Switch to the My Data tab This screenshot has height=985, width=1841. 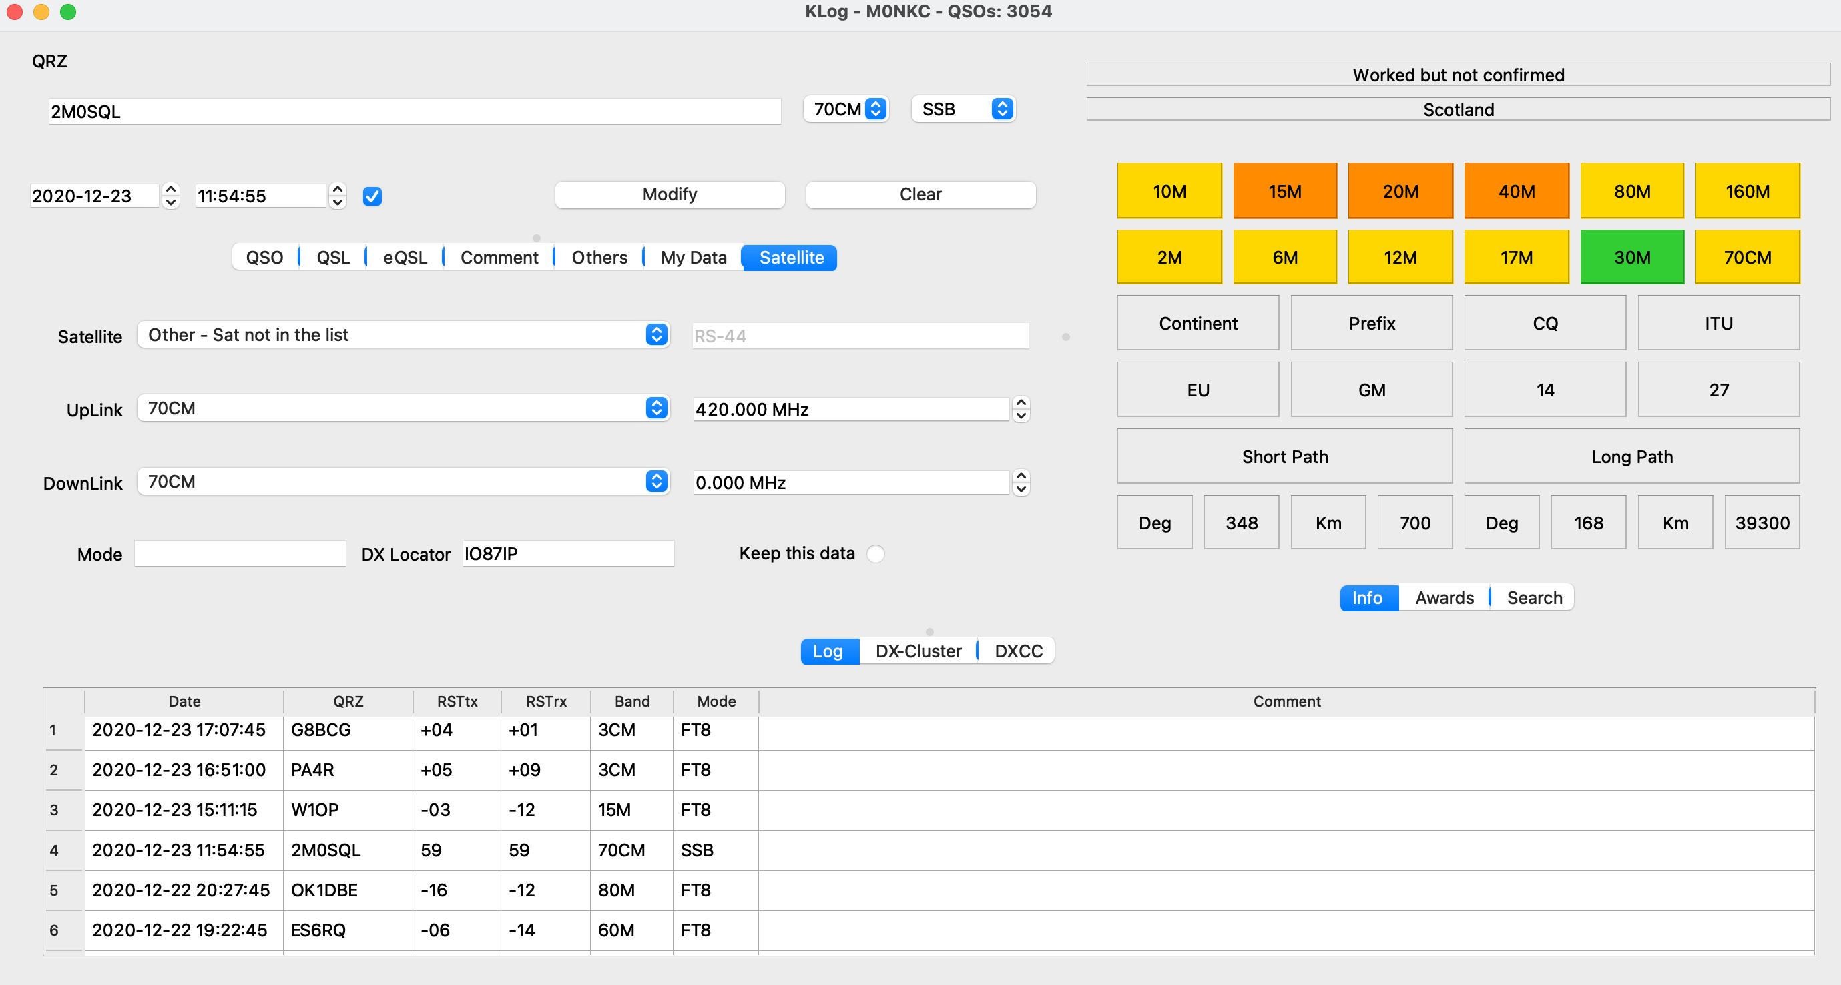click(x=694, y=257)
